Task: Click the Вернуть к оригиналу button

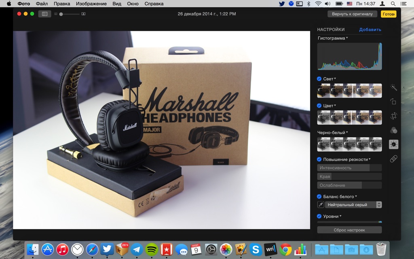Action: point(352,14)
